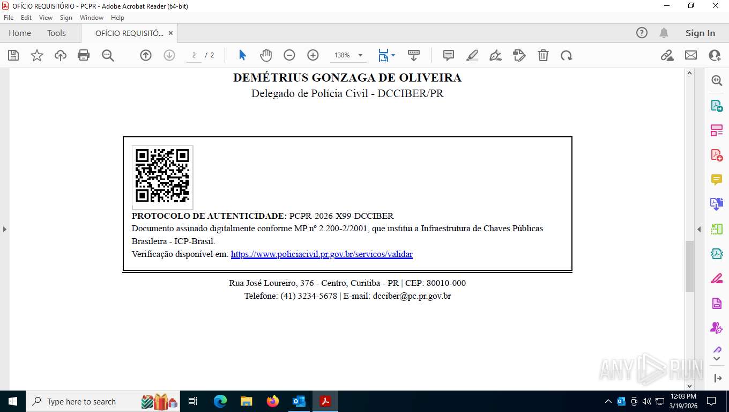Screen dimensions: 729x412
Task: Click the Windows Start button
Action: 13,401
